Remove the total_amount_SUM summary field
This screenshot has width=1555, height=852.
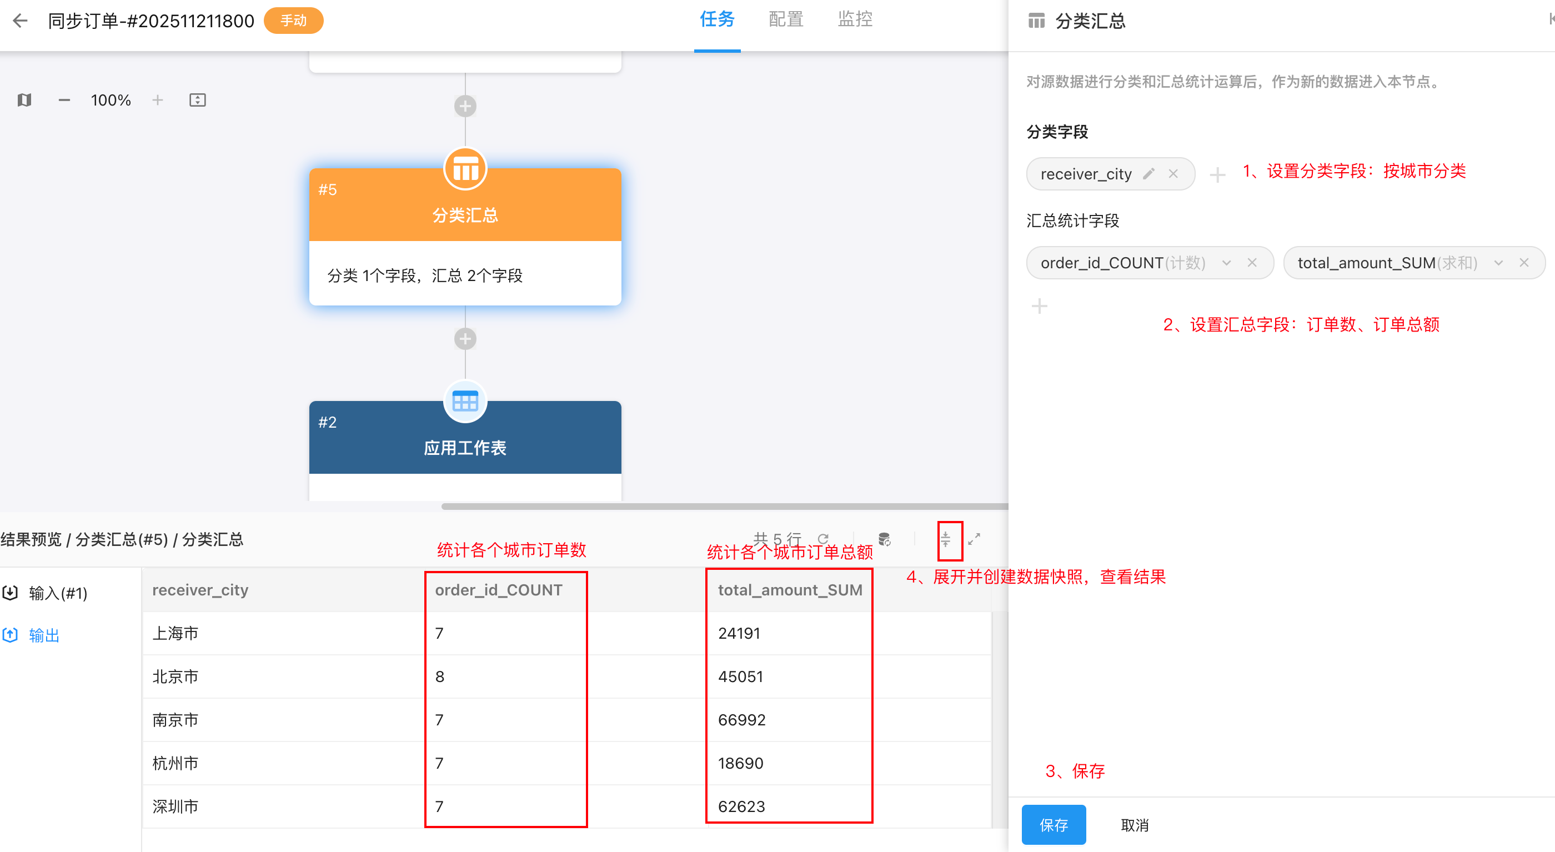point(1524,263)
